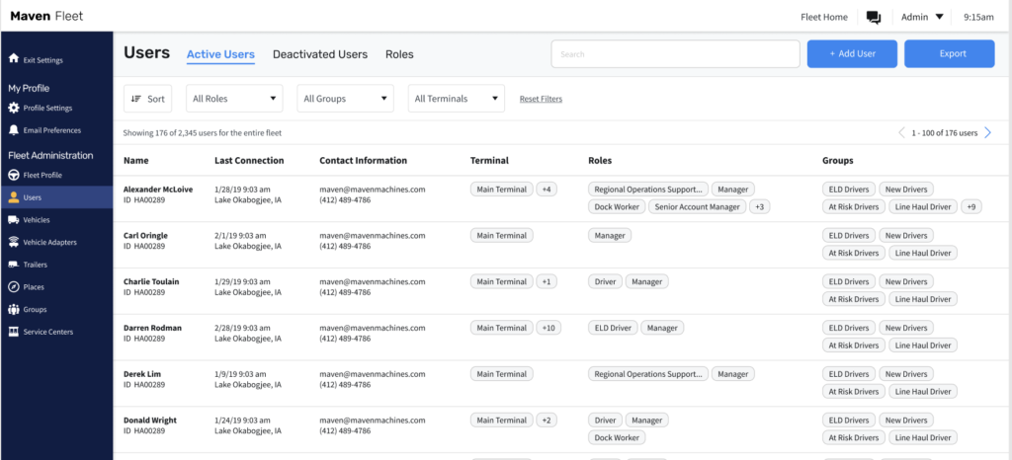The width and height of the screenshot is (1012, 460).
Task: Open the Admin account menu
Action: point(922,17)
